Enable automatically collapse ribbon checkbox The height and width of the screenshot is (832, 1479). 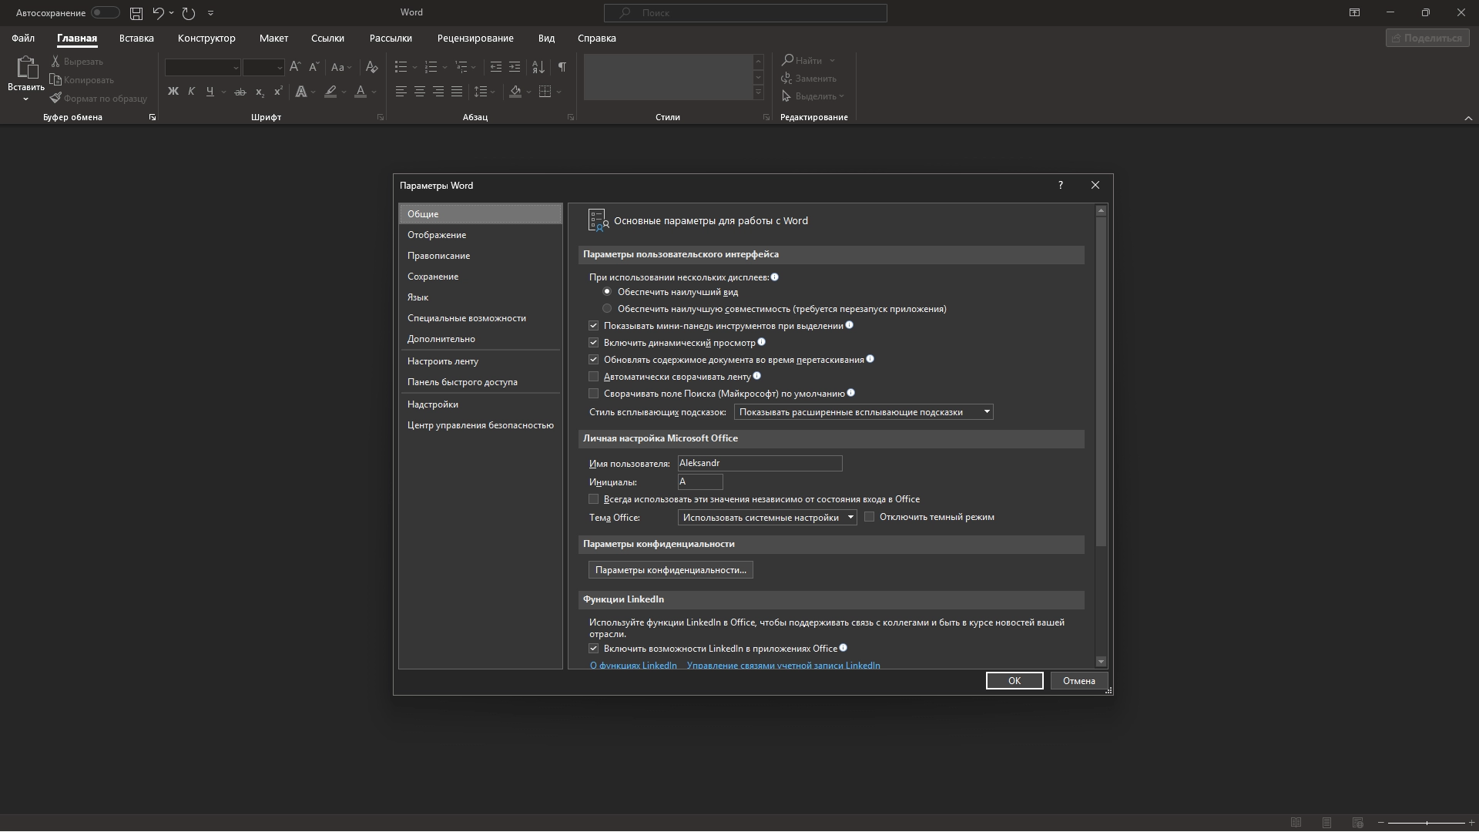click(593, 377)
